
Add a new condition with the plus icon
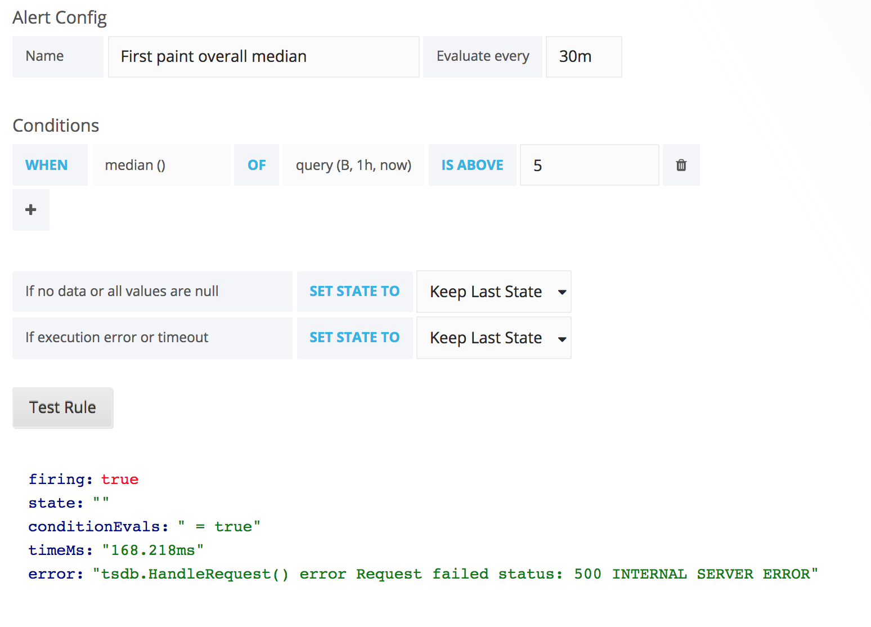pos(30,209)
